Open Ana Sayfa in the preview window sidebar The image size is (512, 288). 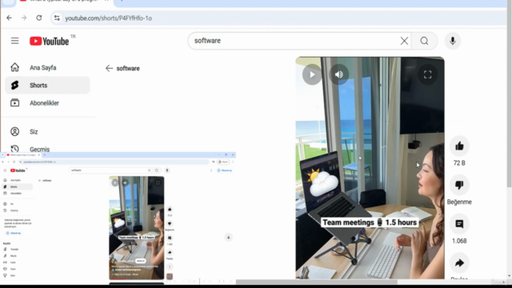[x=17, y=180]
